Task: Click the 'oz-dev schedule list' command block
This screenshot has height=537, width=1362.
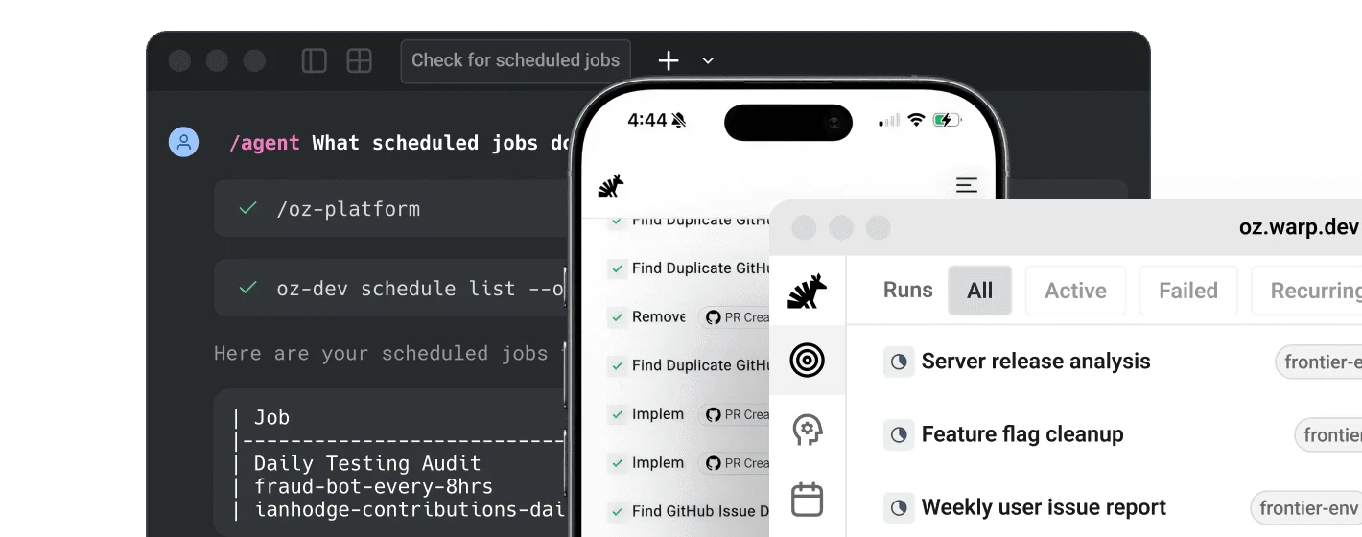Action: [x=391, y=288]
